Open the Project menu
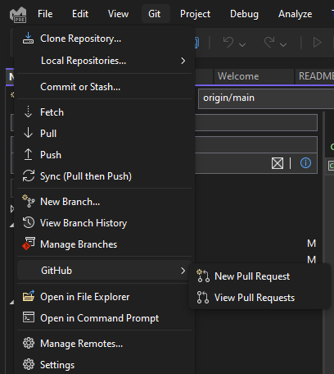This screenshot has height=374, width=334. tap(195, 14)
